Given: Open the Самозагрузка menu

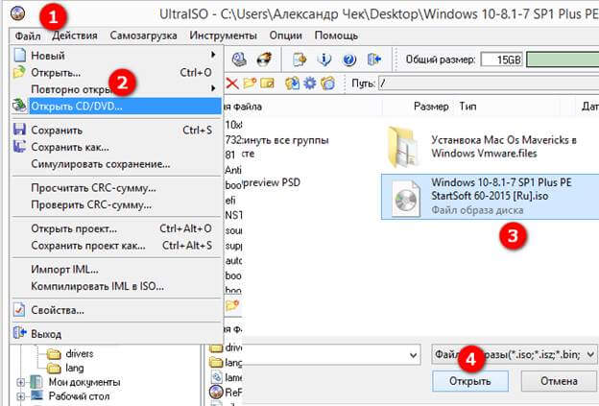Looking at the screenshot, I should click(x=143, y=36).
